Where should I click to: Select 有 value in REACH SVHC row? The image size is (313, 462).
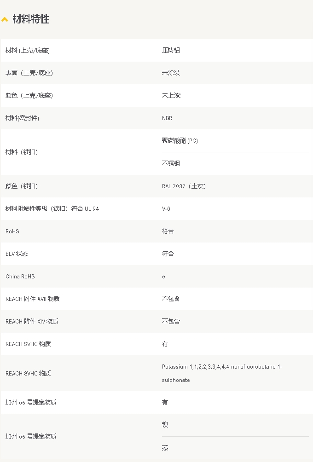[x=165, y=344]
